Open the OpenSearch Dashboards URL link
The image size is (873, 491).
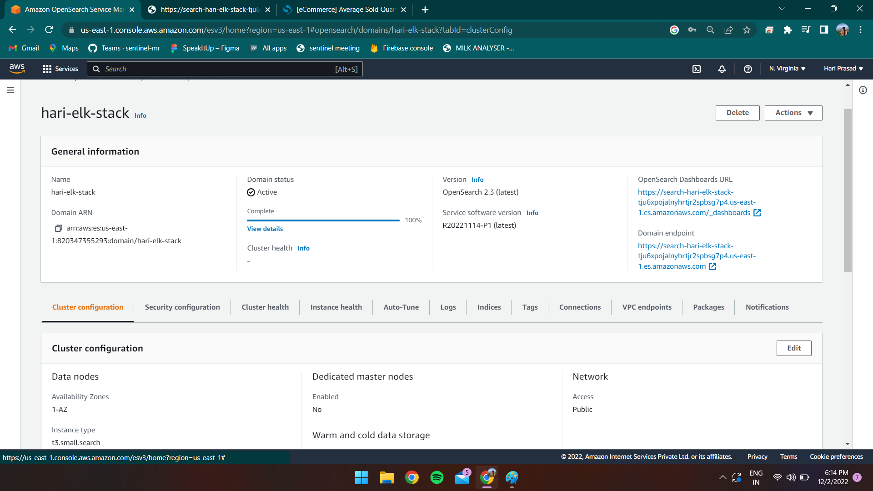[x=696, y=202]
